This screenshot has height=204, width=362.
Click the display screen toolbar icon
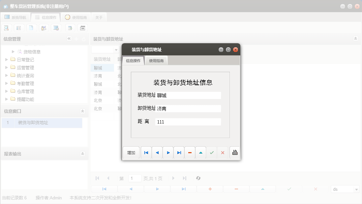pyautogui.click(x=56, y=28)
